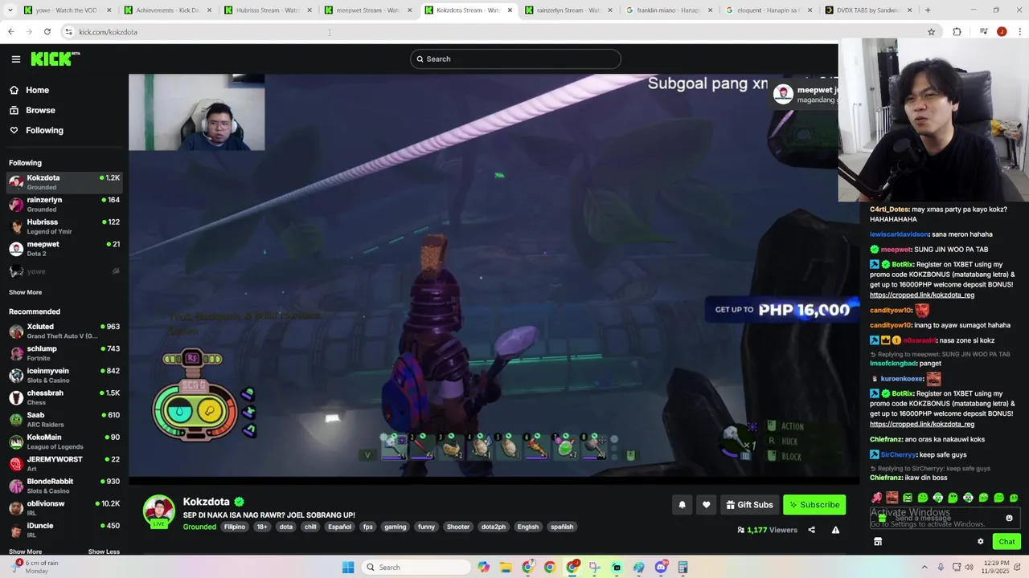Screen dimensions: 1029x578
Task: Toggle follow heart for Kokzdota
Action: 707,505
